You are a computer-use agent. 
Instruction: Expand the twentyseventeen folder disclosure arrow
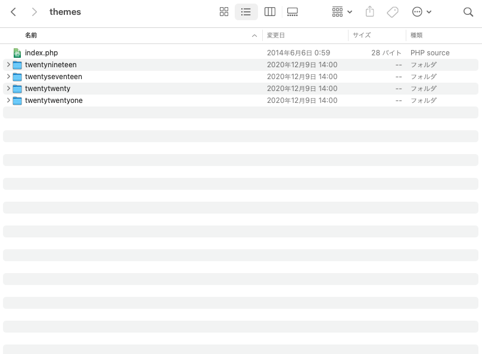point(8,77)
